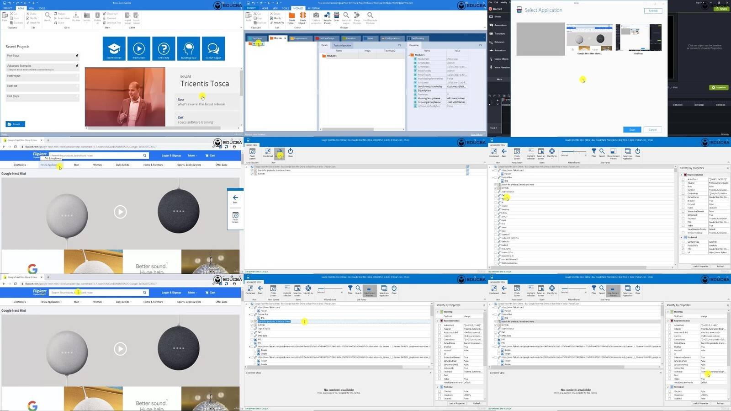
Task: Click Jump to Parent in Modules ribbon
Action: pos(327,18)
